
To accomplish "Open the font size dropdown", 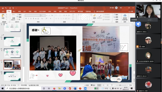I will click(43, 15).
